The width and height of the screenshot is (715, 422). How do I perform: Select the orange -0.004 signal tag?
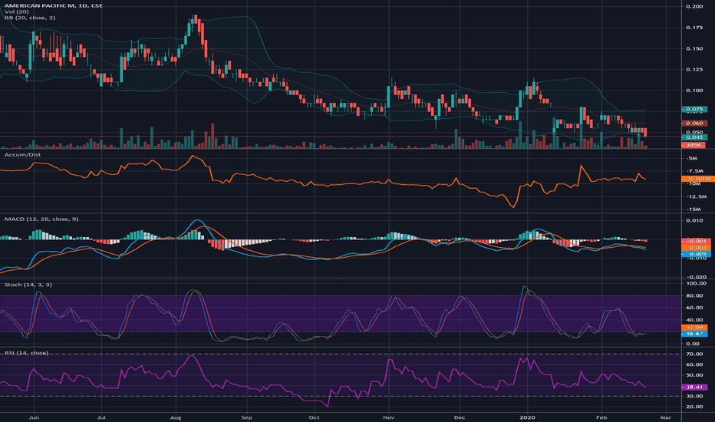[x=696, y=247]
